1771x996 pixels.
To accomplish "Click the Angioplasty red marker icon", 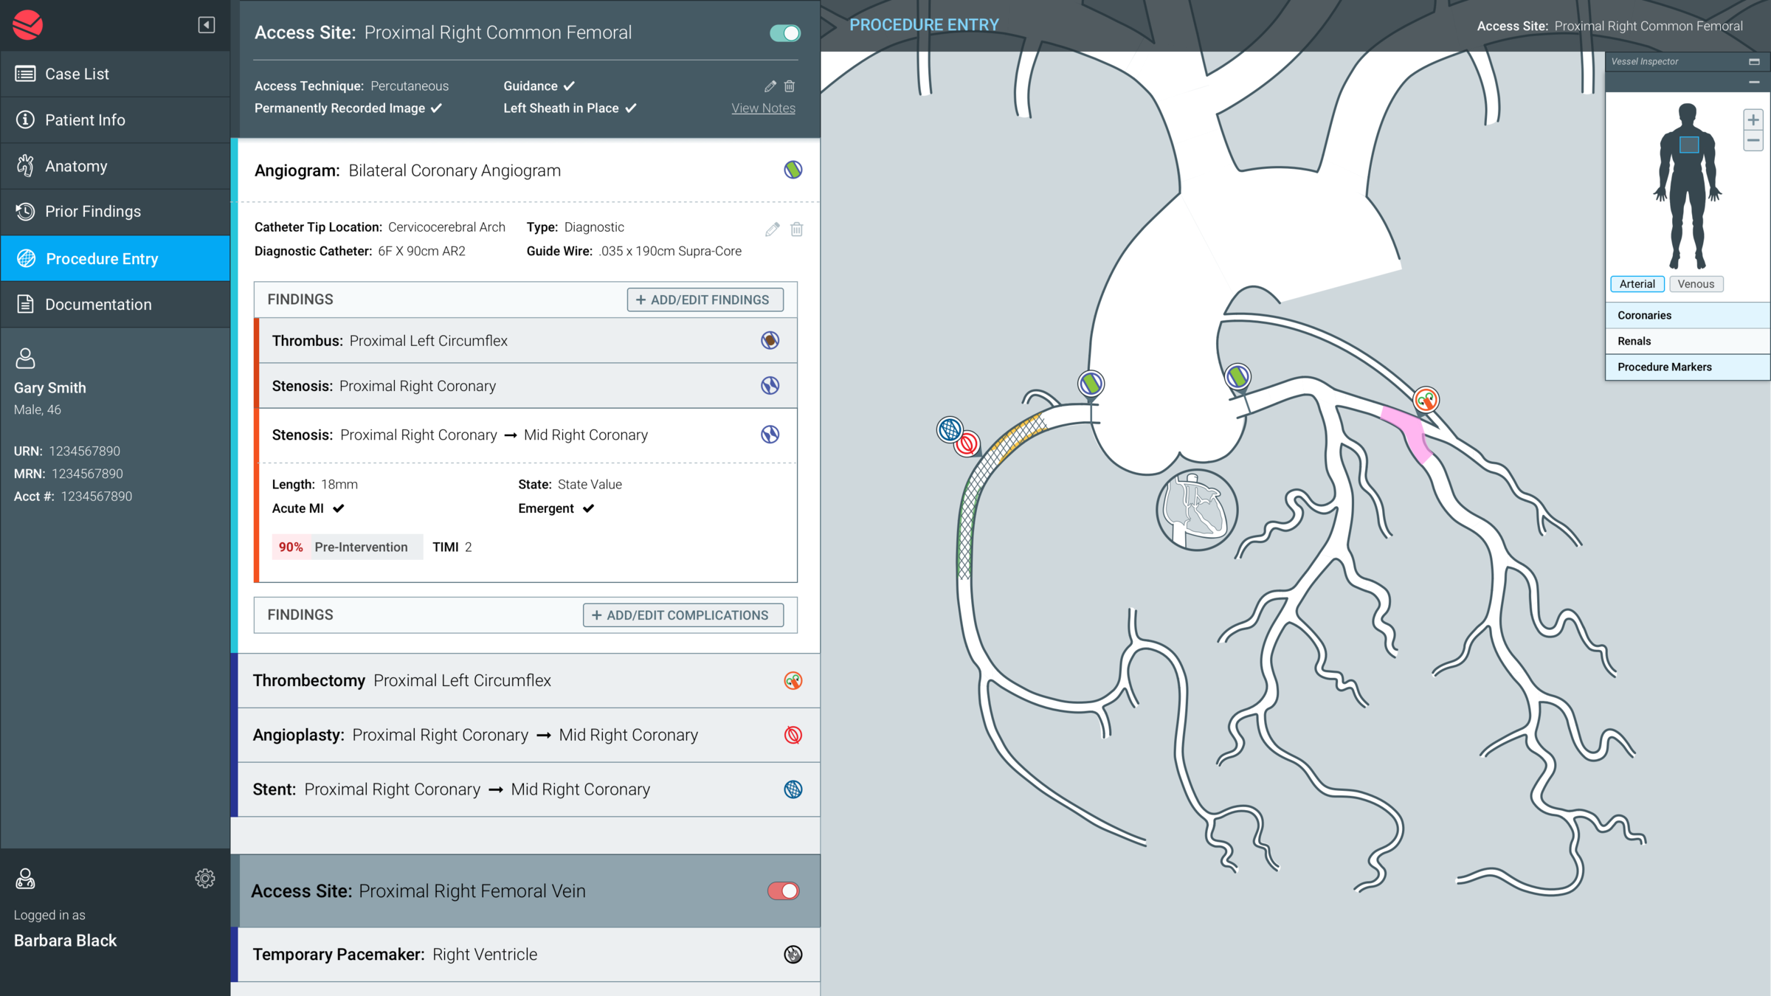I will 793,735.
